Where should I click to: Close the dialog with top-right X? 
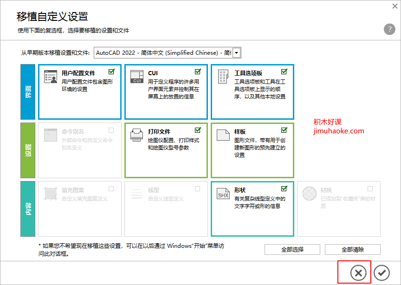pos(395,6)
